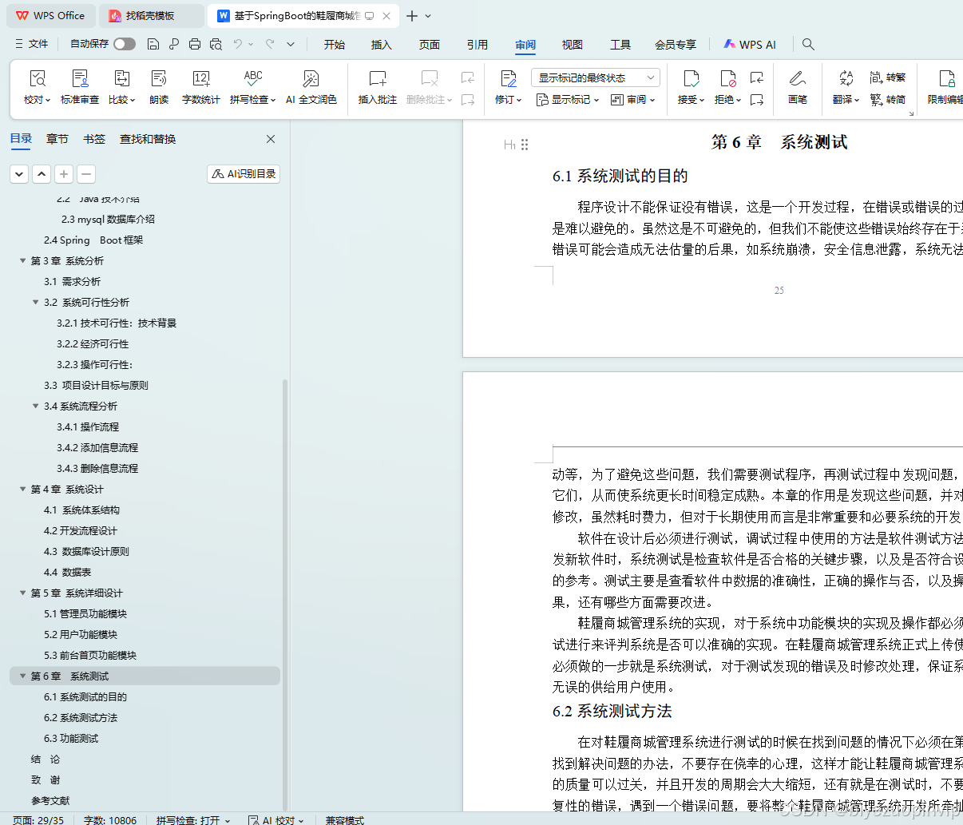
Task: Open 字数统计 word count
Action: [x=201, y=88]
